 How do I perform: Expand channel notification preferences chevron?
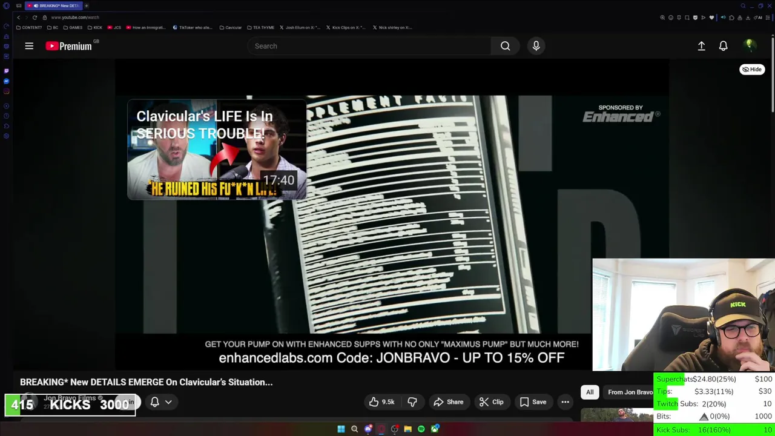click(x=168, y=402)
